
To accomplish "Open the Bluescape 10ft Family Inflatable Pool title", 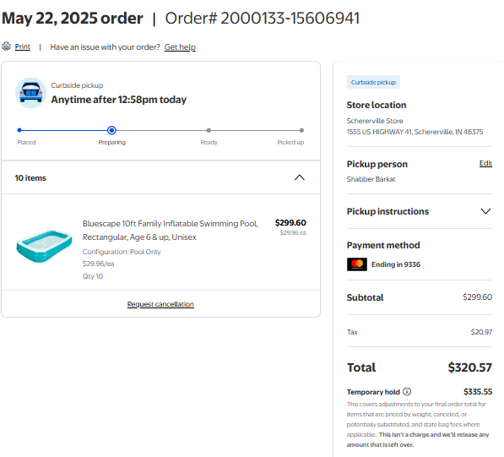I will tap(171, 231).
